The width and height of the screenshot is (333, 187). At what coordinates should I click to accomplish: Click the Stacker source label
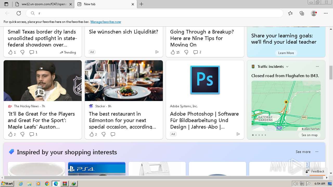[x=100, y=106]
